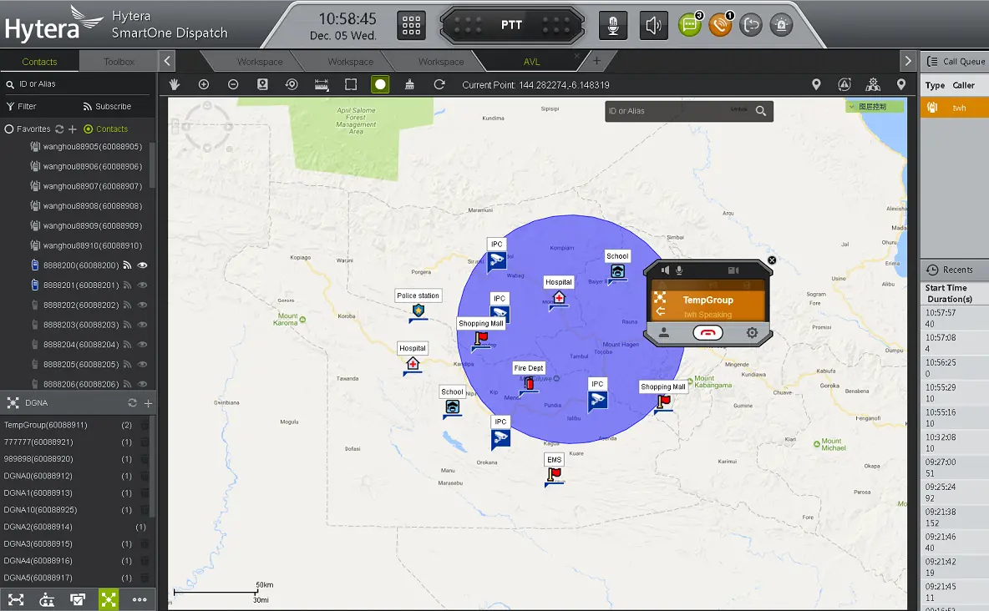
Task: Hang up the TempGroup call
Action: (708, 332)
